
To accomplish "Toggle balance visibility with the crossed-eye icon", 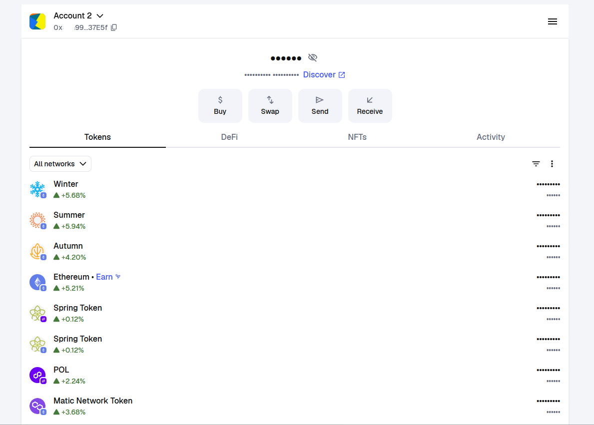I will pos(313,58).
